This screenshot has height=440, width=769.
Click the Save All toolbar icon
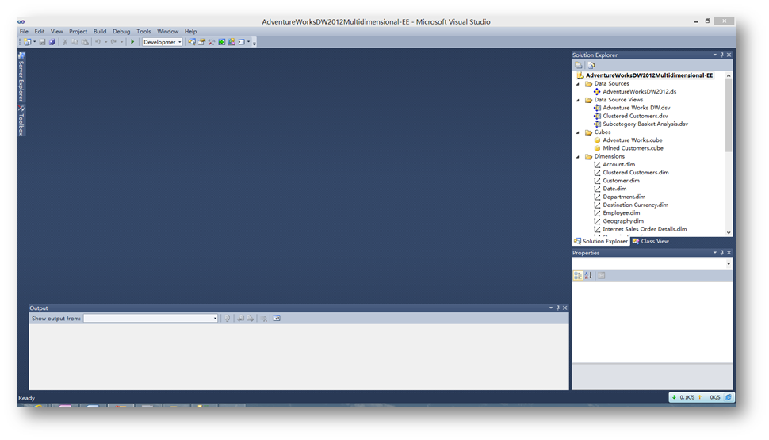(52, 42)
